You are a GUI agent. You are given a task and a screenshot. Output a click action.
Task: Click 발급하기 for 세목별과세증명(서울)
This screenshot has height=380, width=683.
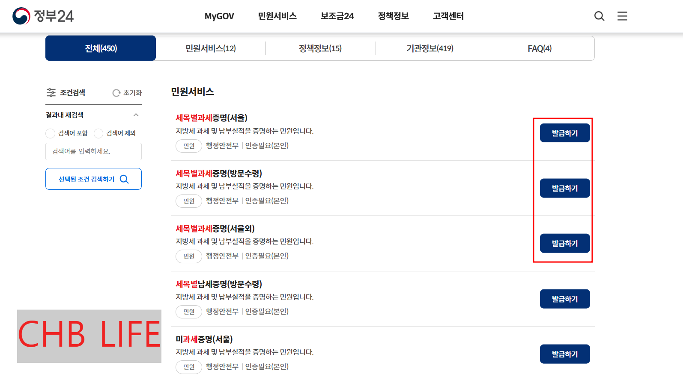pyautogui.click(x=564, y=133)
